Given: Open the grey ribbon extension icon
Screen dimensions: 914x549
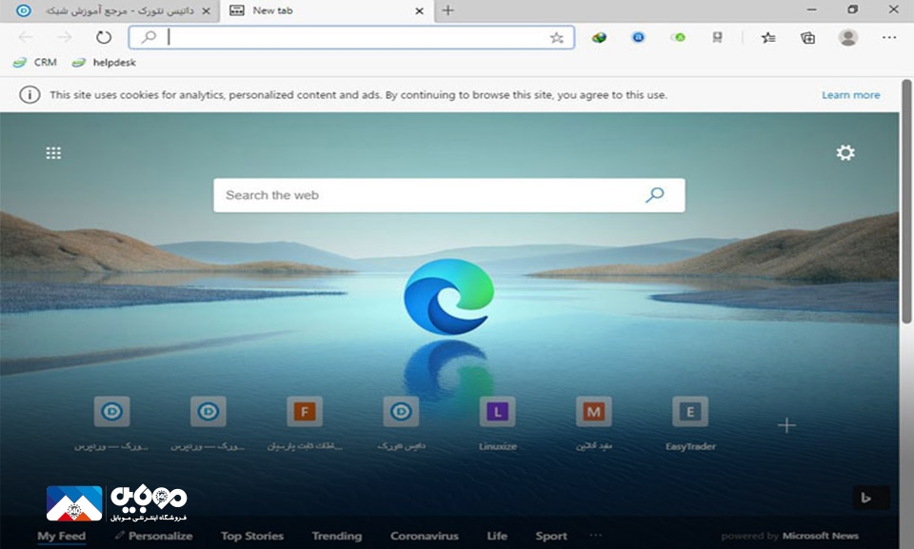Looking at the screenshot, I should pos(718,38).
